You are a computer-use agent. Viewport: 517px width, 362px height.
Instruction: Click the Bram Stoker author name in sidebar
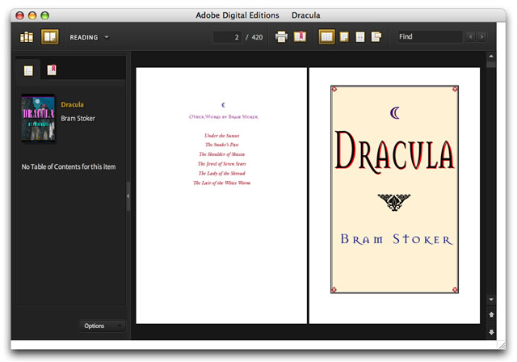coord(78,118)
